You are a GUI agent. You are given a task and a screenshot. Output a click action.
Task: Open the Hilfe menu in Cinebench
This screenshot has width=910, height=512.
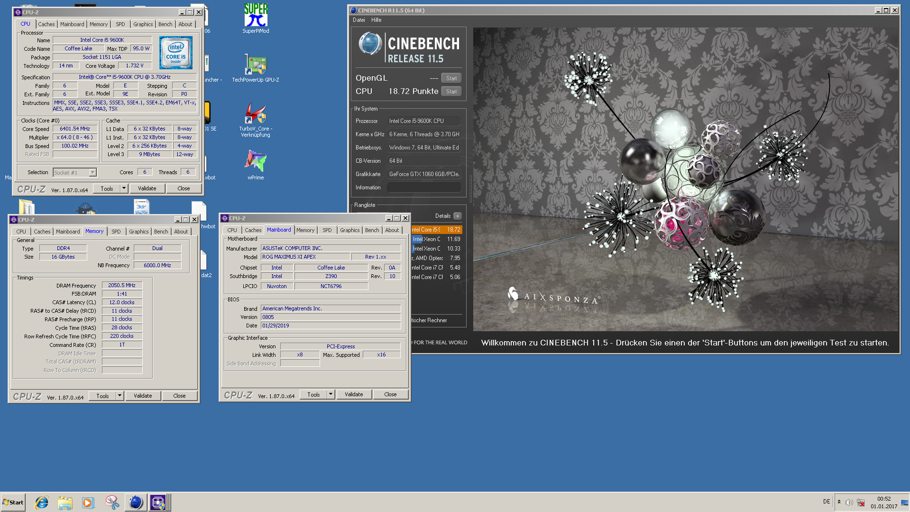pyautogui.click(x=376, y=20)
